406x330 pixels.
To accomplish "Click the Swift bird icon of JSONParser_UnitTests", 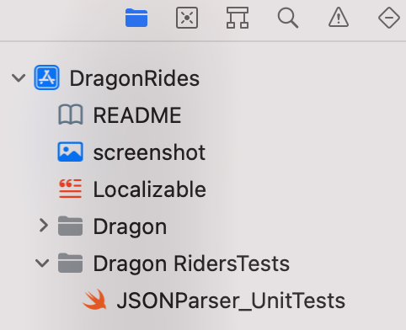I will pos(94,300).
